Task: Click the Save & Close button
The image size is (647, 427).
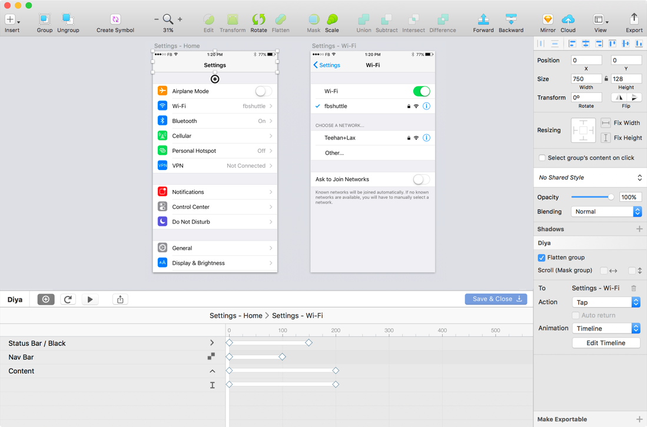Action: (x=496, y=299)
